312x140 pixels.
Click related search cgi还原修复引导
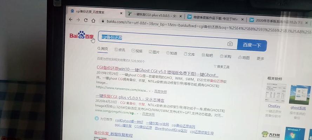pos(202,132)
